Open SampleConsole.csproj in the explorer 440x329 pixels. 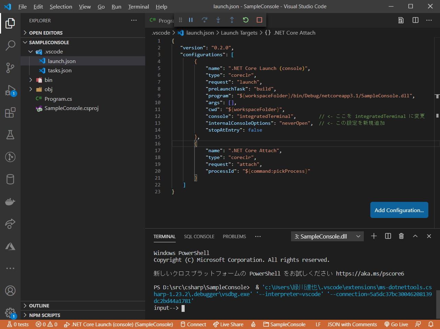click(x=83, y=108)
